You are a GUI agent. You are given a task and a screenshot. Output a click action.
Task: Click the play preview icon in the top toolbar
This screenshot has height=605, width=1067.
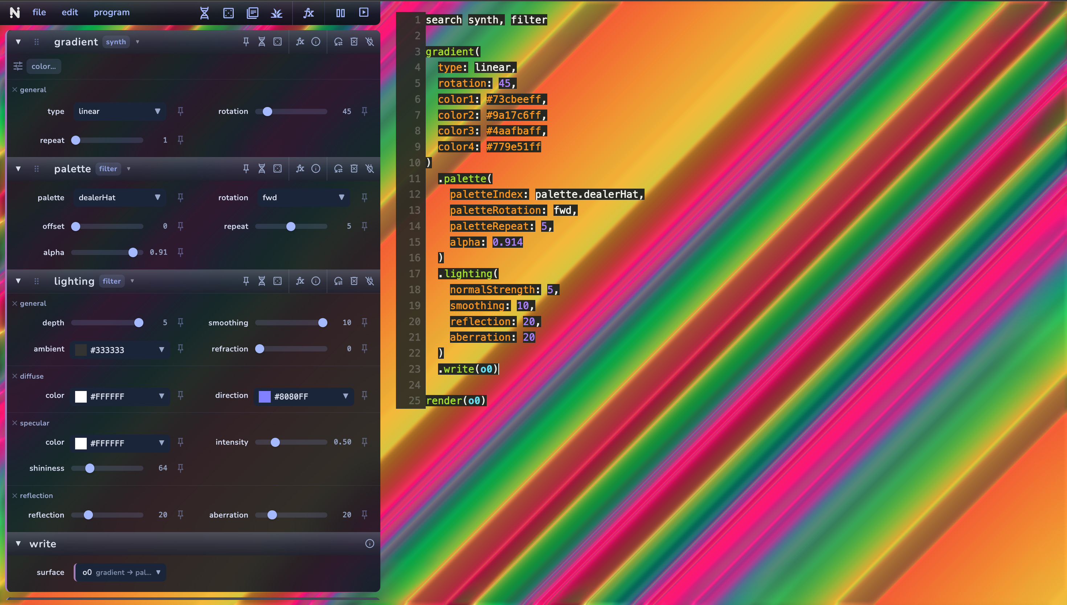363,13
